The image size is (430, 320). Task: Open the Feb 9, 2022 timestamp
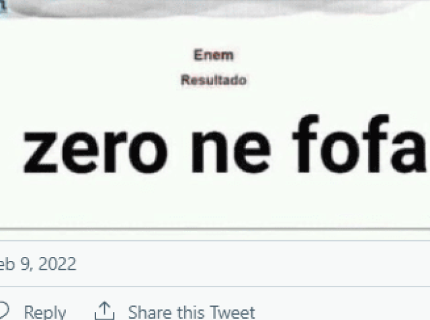click(x=38, y=264)
